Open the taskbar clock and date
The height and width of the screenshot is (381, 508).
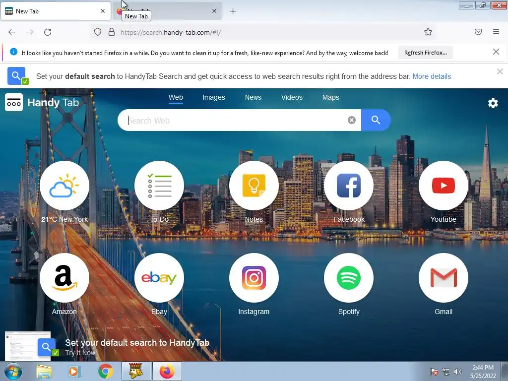pyautogui.click(x=483, y=372)
